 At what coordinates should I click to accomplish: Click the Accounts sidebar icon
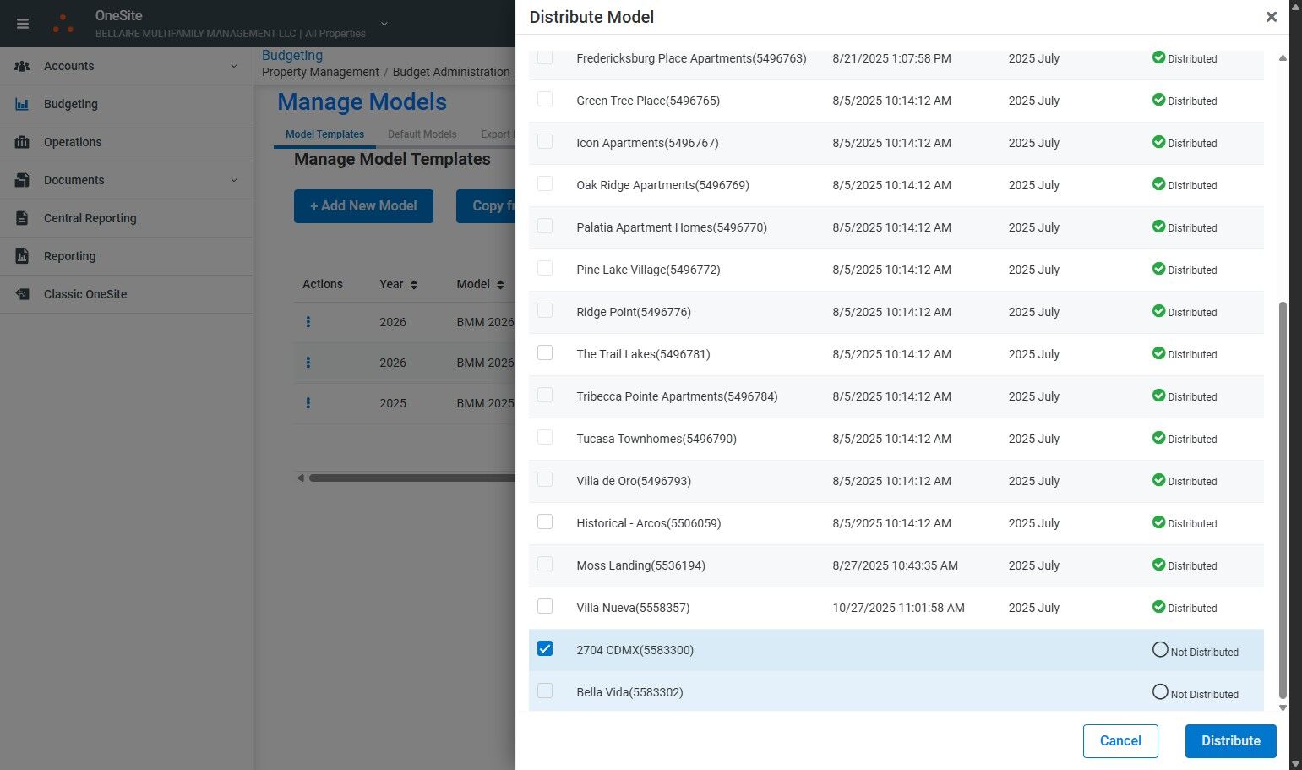[23, 66]
